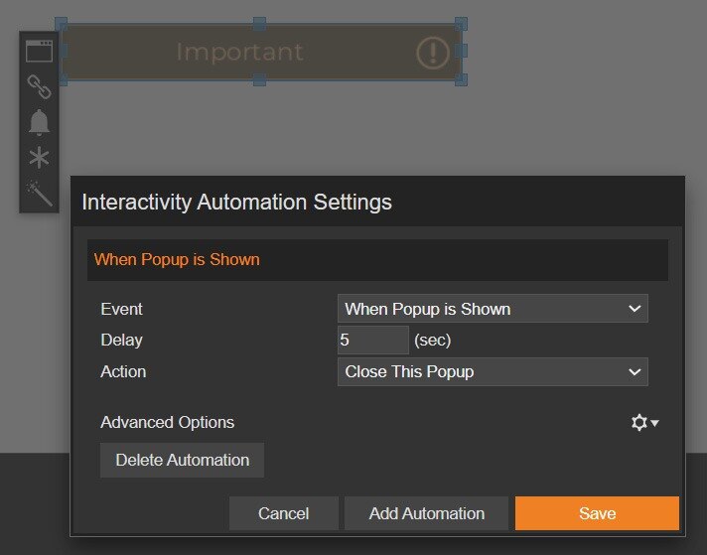Screen dimensions: 707x555
Task: Open the Action dropdown set to Close This Popup
Action: [493, 372]
